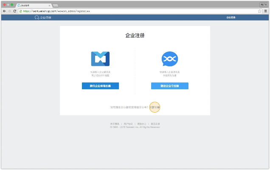Click the browser forward arrow

click(9, 11)
